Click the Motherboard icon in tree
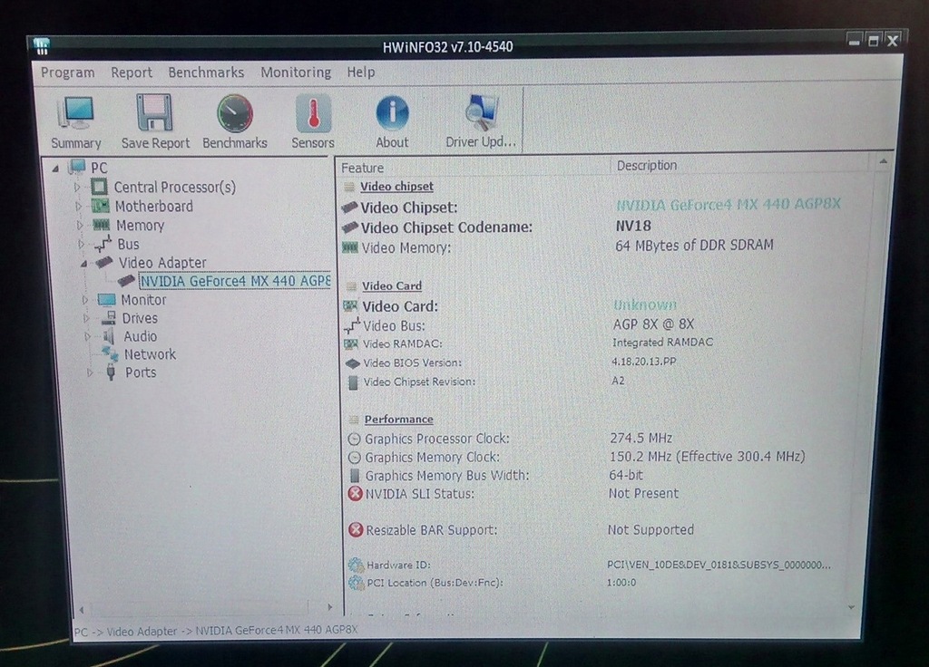This screenshot has height=667, width=929. [100, 206]
